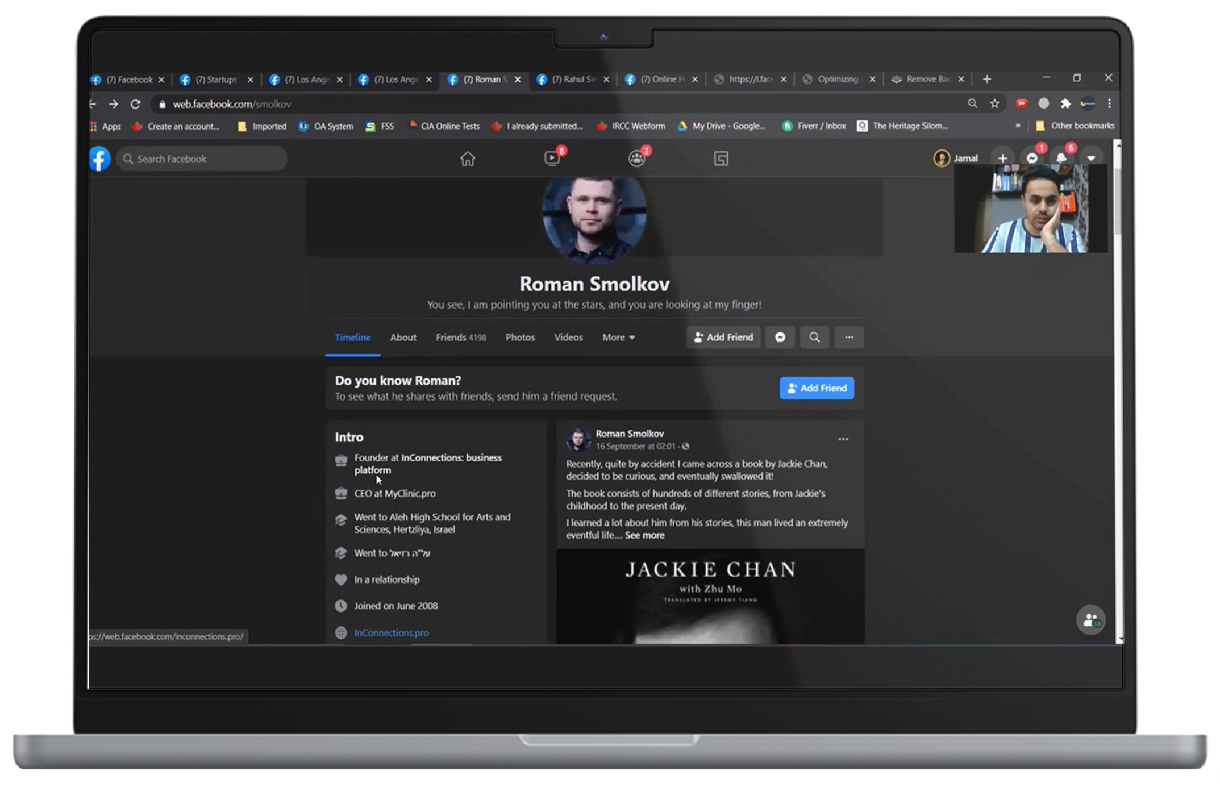
Task: Open the InConnections.pro website link
Action: (x=391, y=632)
